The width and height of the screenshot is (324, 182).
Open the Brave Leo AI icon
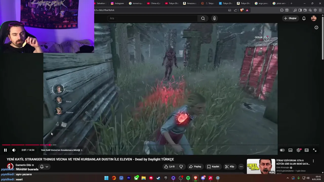(310, 10)
